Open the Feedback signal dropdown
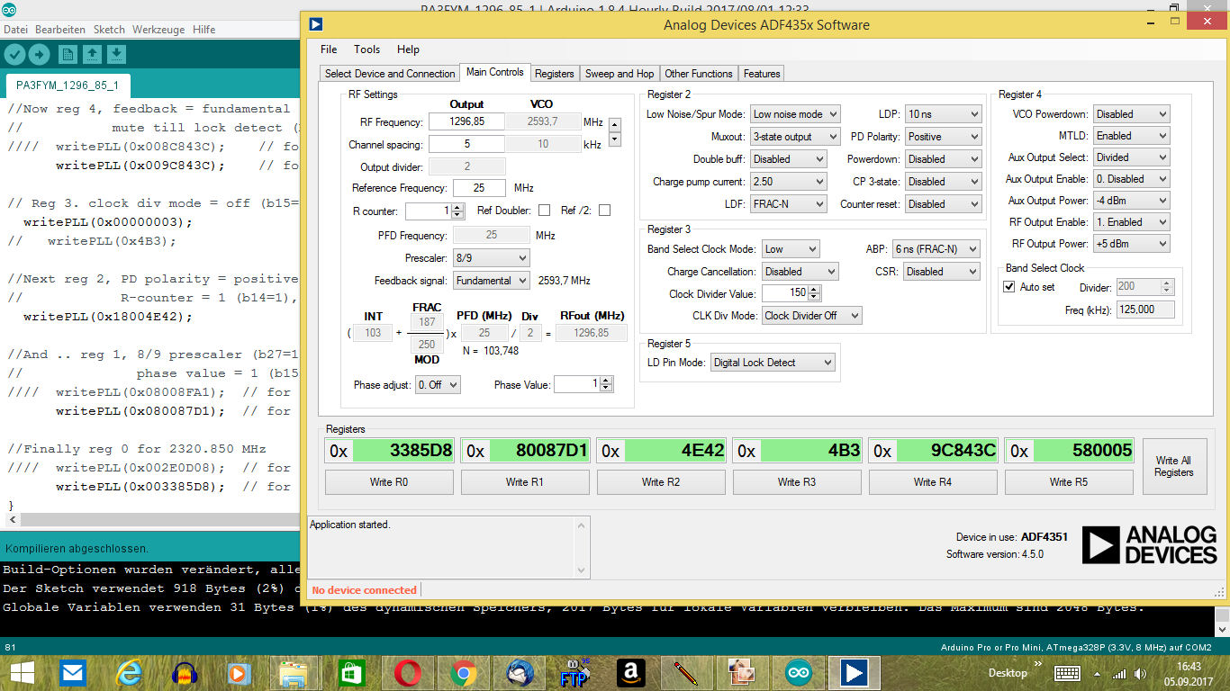The width and height of the screenshot is (1230, 691). [x=491, y=281]
